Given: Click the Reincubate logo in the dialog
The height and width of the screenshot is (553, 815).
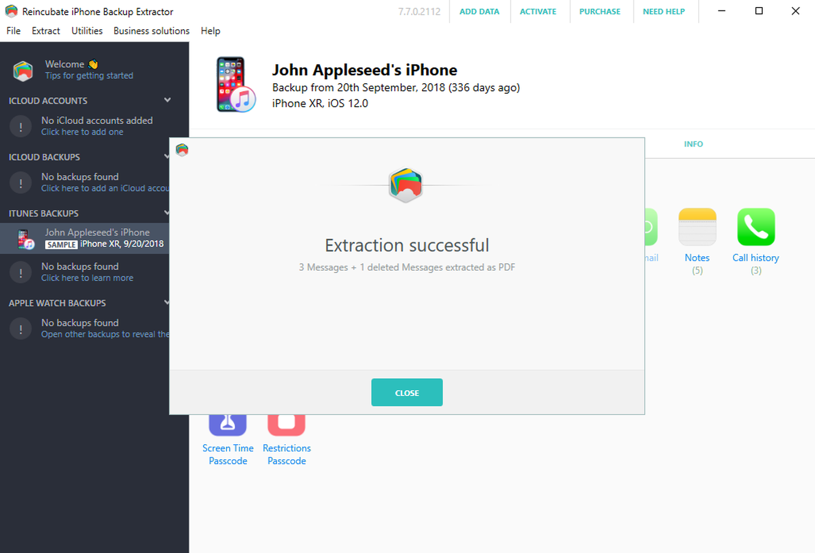Looking at the screenshot, I should coord(406,186).
